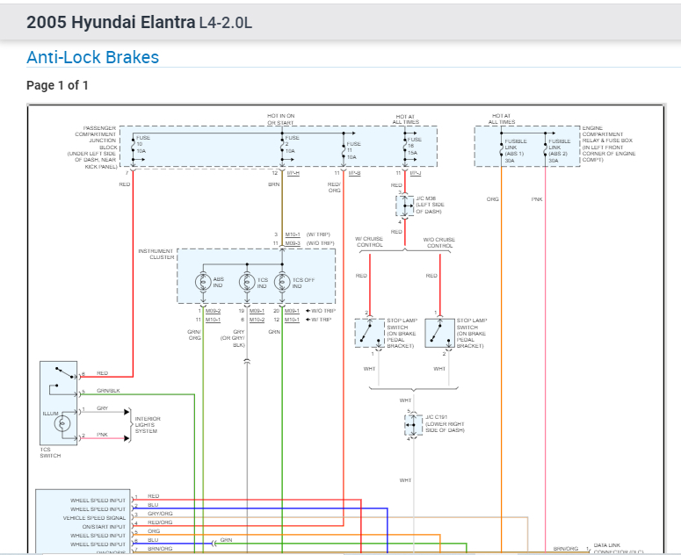Click the arrow after the GRY interior lights wire
The height and width of the screenshot is (555, 681).
tap(127, 412)
